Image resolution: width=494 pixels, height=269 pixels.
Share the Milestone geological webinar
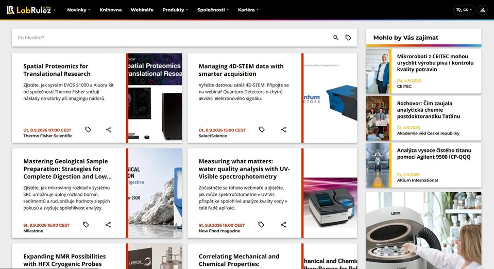click(x=108, y=225)
